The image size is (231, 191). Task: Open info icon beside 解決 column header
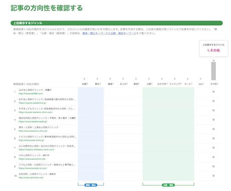pos(100,83)
